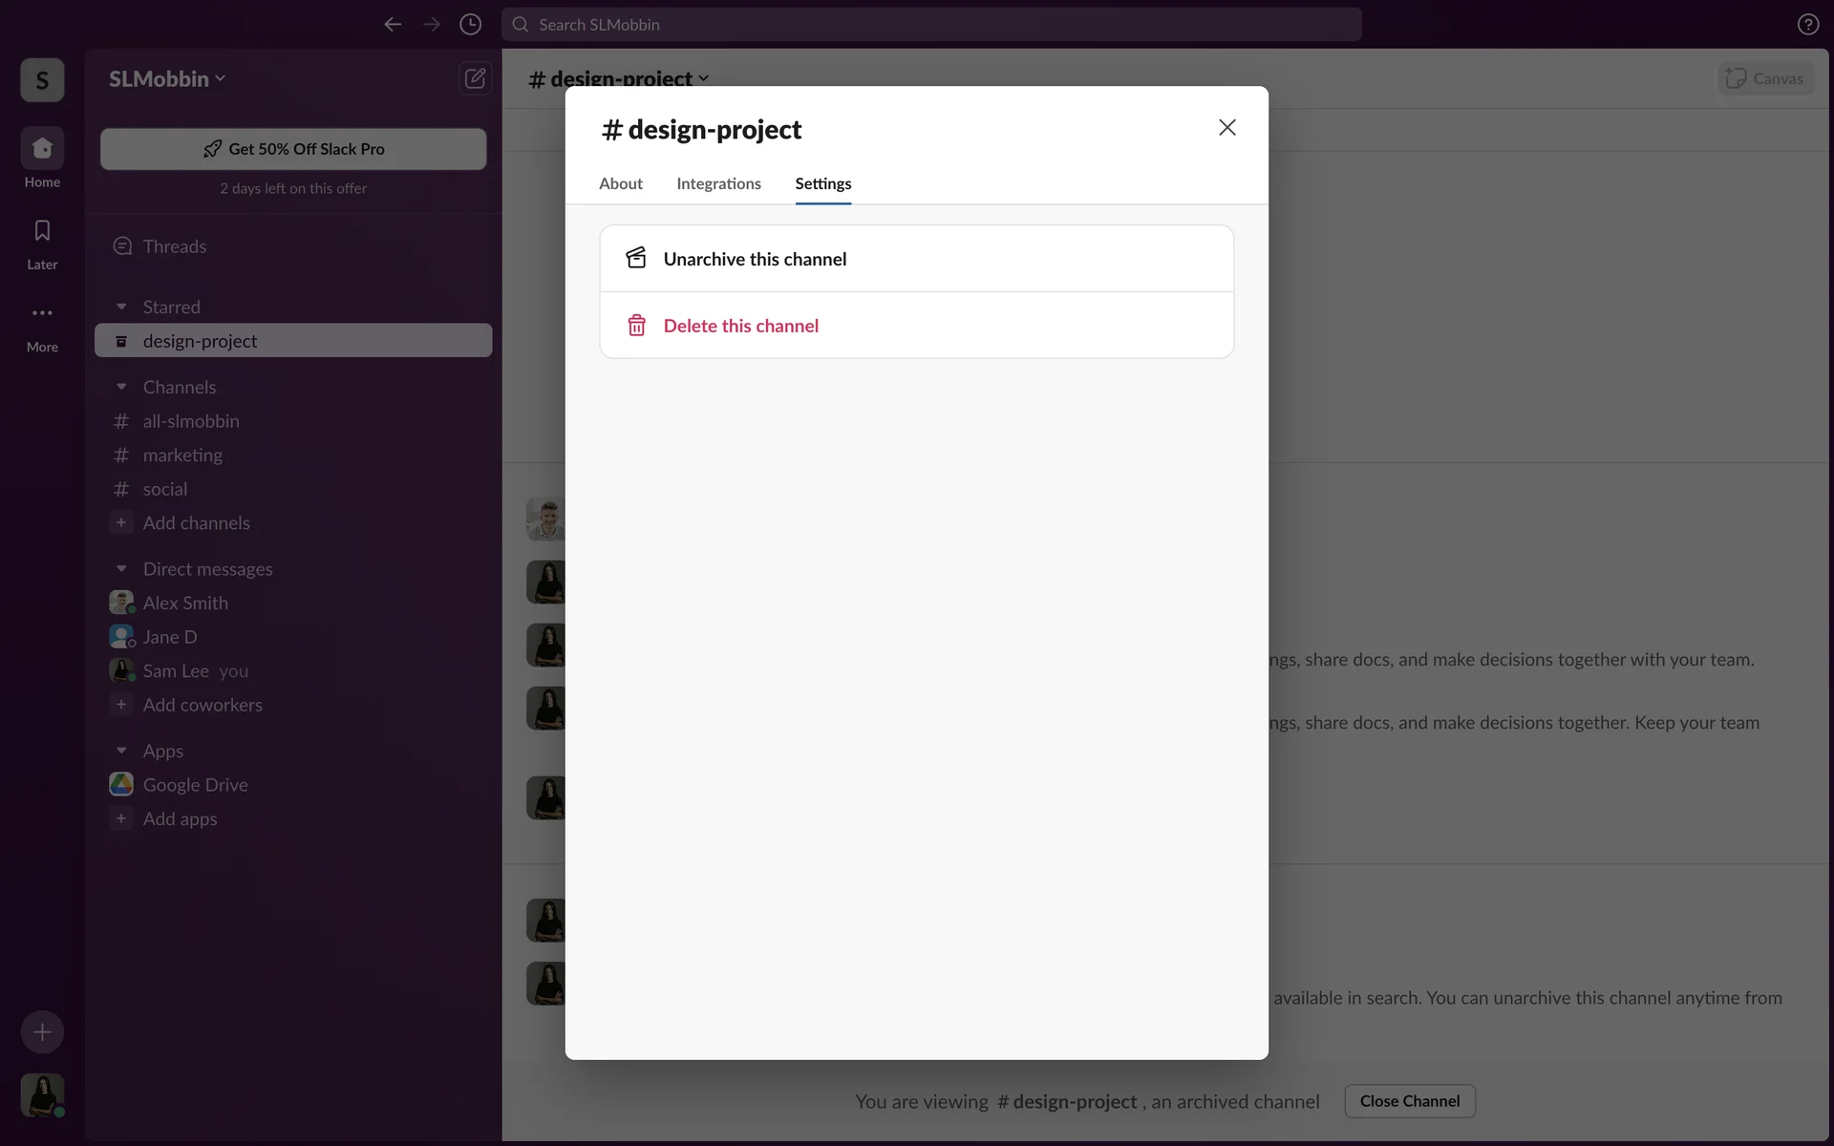Click the plus create button in sidebar
This screenshot has height=1146, width=1834.
coord(42,1031)
